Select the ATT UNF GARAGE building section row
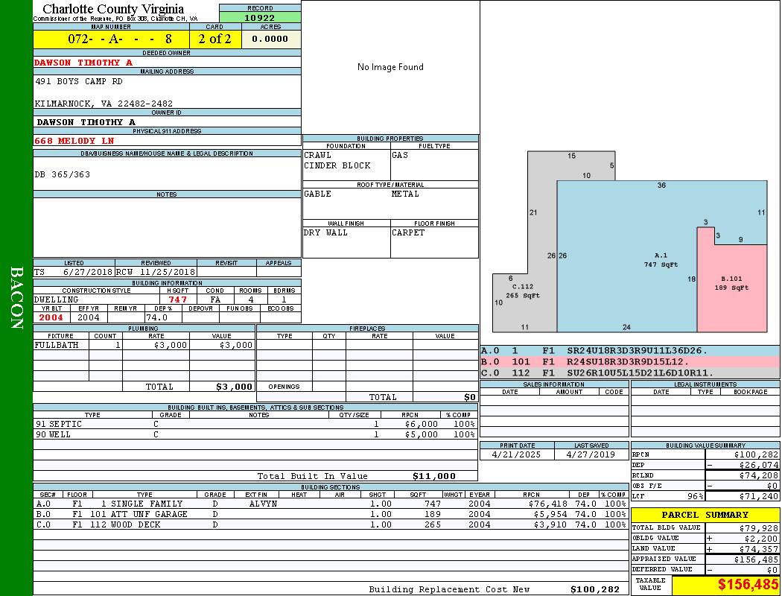 pos(330,514)
